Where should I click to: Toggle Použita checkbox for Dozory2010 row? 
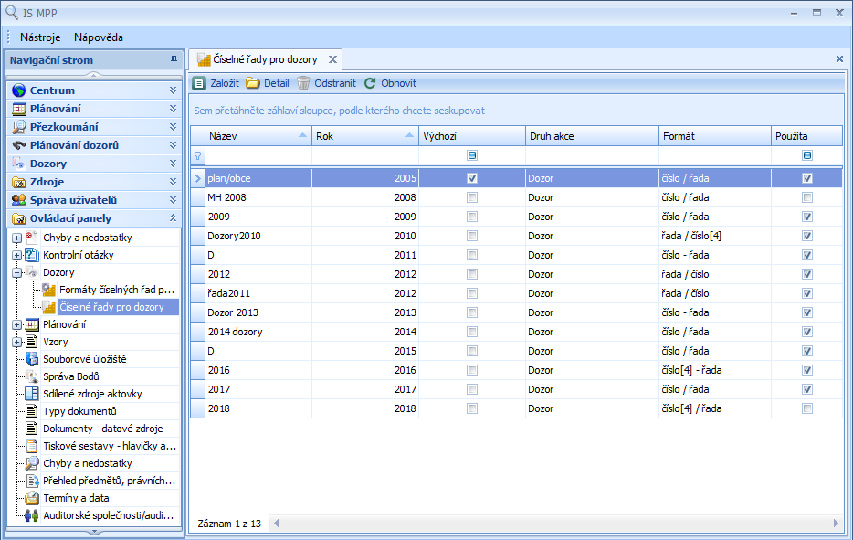pos(807,236)
